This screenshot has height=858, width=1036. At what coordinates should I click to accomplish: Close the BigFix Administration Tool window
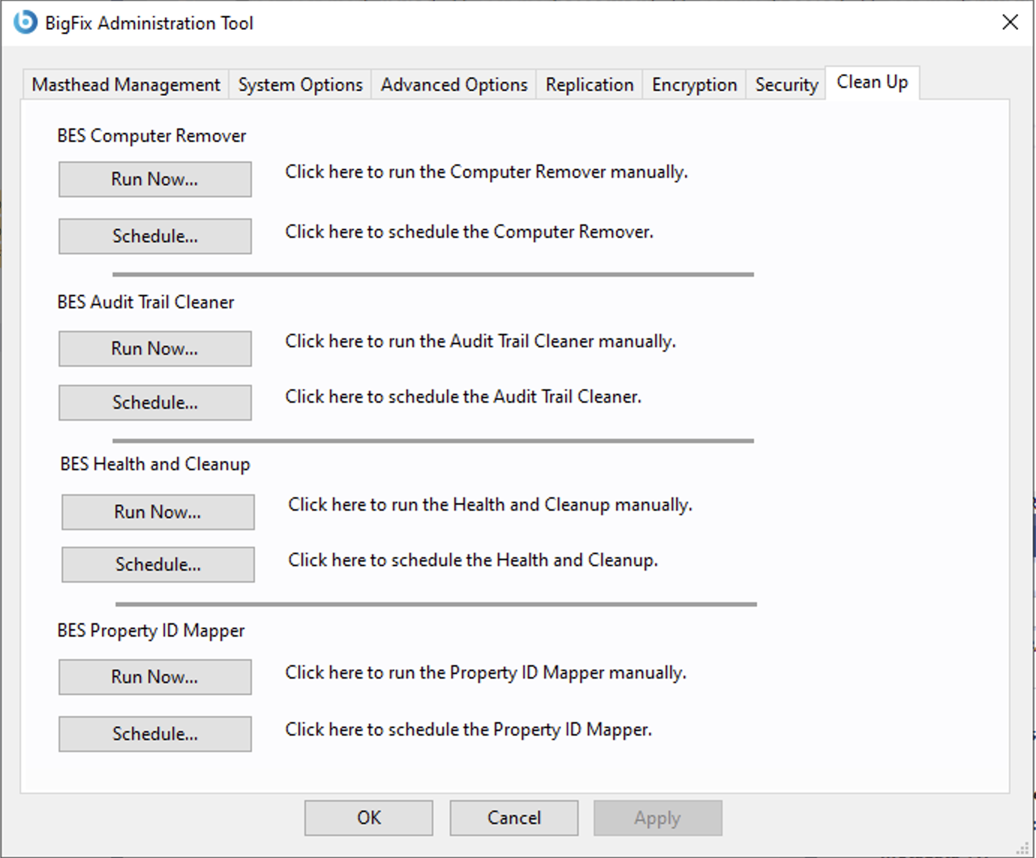(x=1010, y=22)
